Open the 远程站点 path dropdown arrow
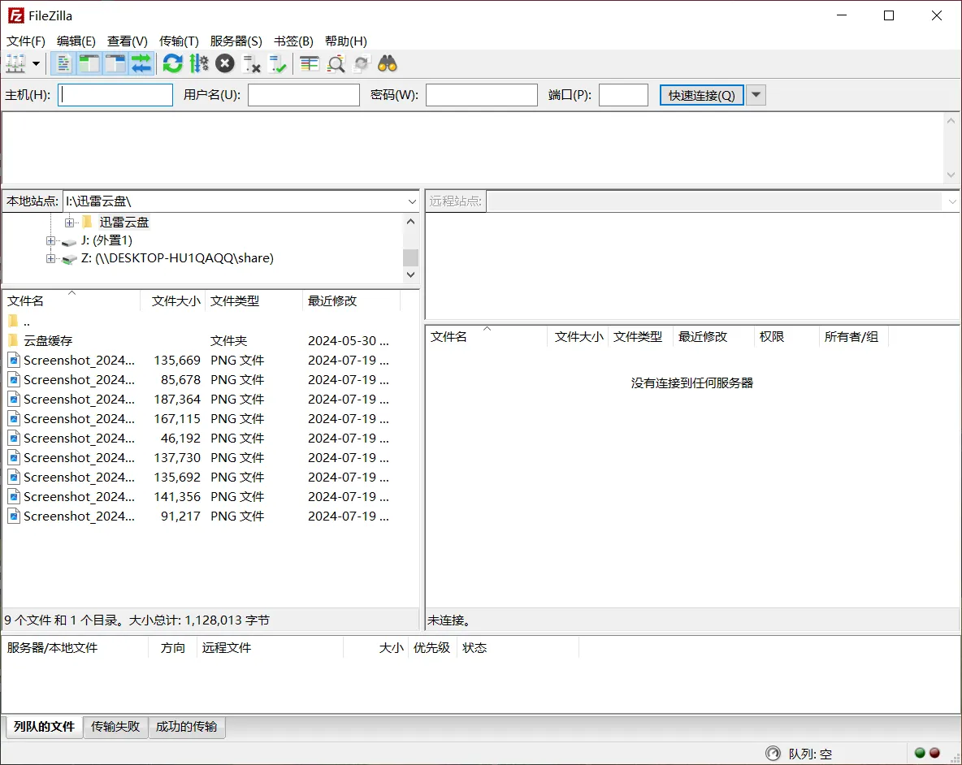Image resolution: width=962 pixels, height=765 pixels. (952, 201)
